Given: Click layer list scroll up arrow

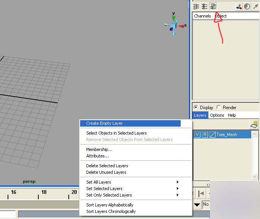Looking at the screenshot, I should 255,134.
